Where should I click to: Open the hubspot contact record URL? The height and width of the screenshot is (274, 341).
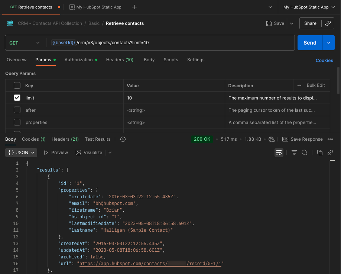coord(150,264)
